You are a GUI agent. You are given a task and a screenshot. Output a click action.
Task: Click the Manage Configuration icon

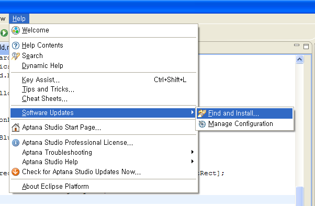pos(202,124)
